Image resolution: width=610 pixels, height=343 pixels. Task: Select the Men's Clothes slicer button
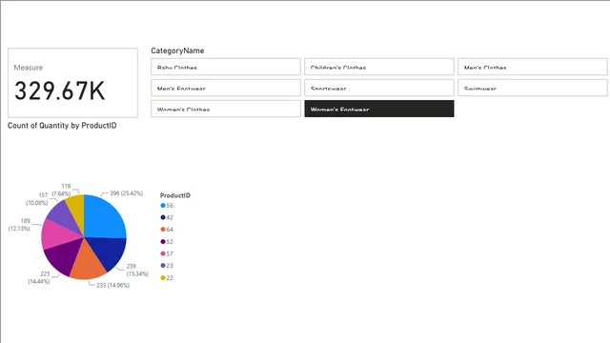(532, 67)
